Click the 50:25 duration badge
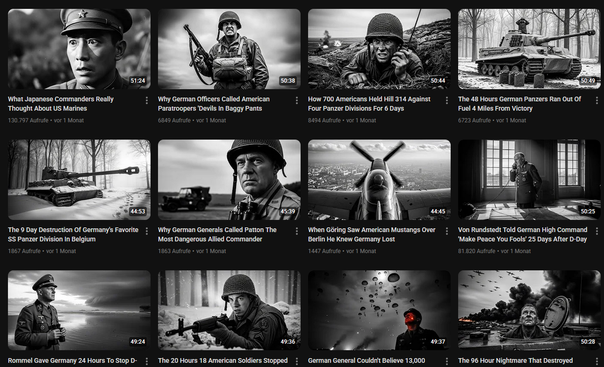Image resolution: width=604 pixels, height=367 pixels. pos(588,212)
